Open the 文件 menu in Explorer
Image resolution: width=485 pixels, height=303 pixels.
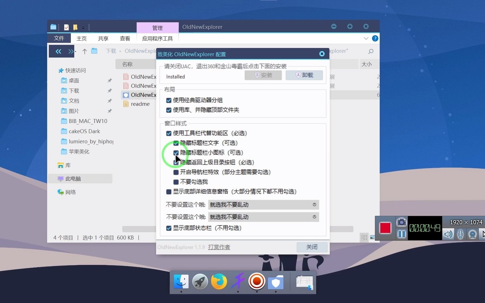[x=59, y=38]
